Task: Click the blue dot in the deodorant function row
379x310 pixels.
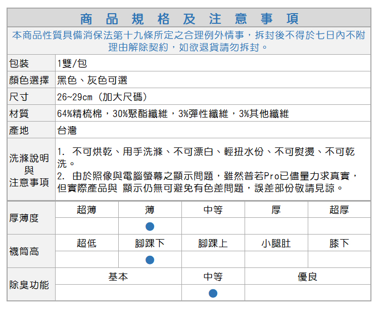Action: (213, 293)
